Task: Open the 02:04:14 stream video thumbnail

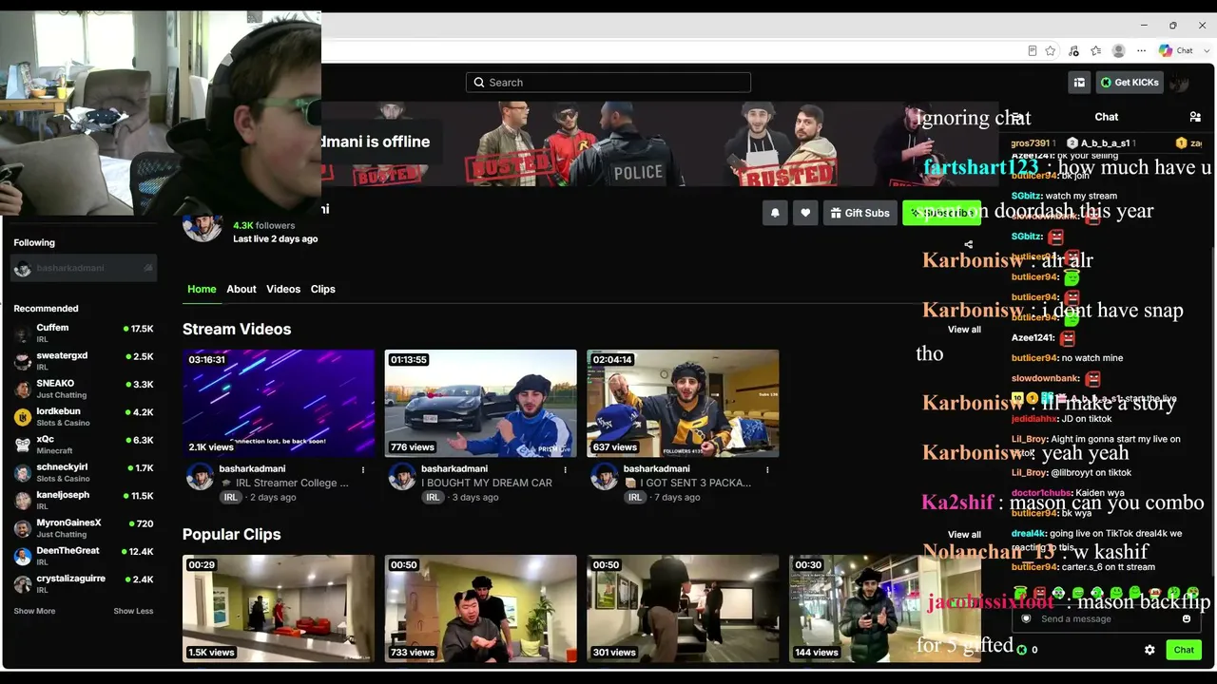Action: pos(683,403)
